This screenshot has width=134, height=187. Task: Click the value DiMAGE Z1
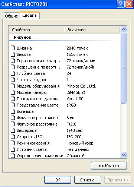pos(76,92)
